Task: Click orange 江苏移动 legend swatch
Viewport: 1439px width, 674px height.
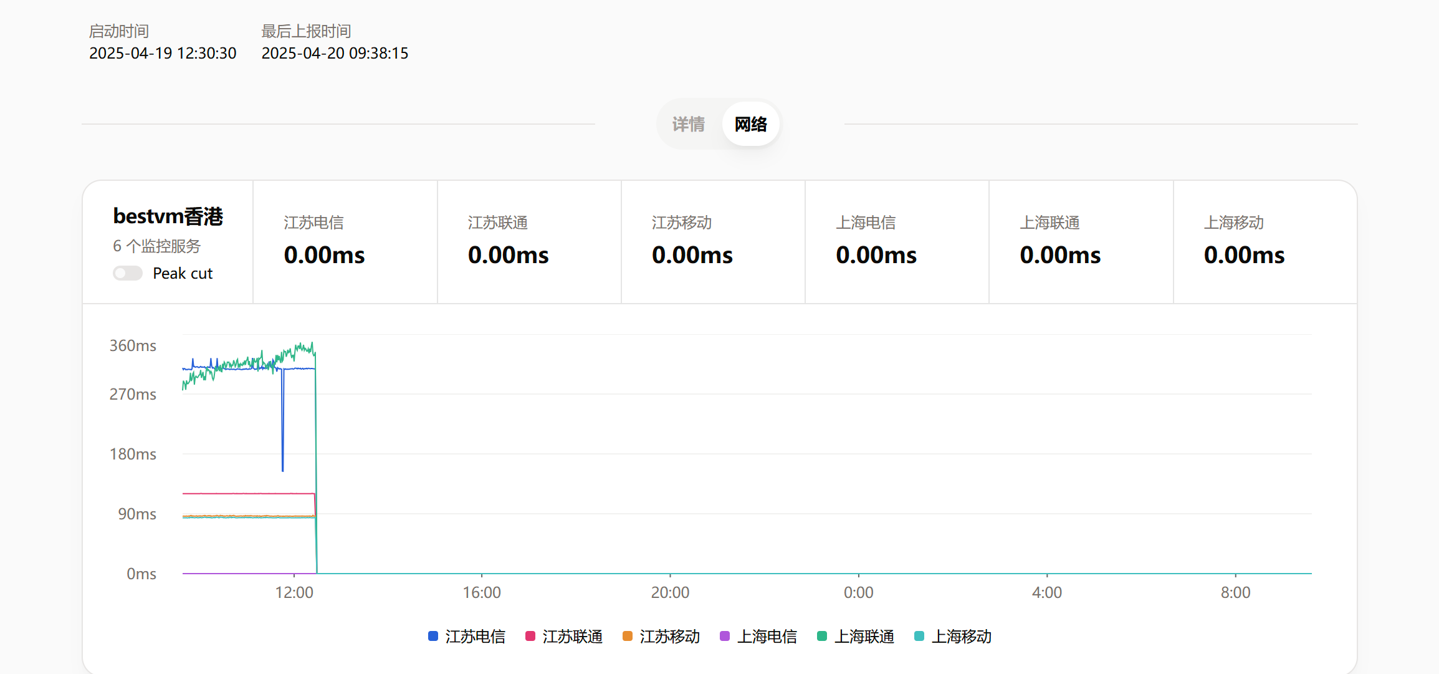Action: click(628, 636)
